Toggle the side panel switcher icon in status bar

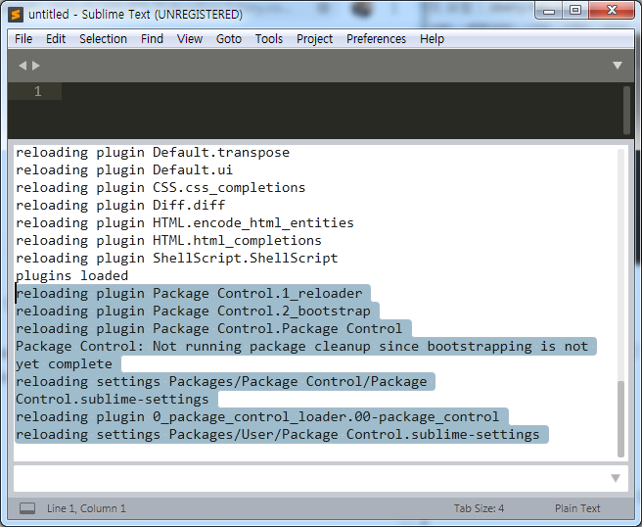click(x=27, y=508)
